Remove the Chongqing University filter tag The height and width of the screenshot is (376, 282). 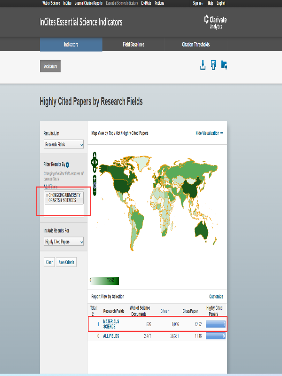(x=47, y=195)
